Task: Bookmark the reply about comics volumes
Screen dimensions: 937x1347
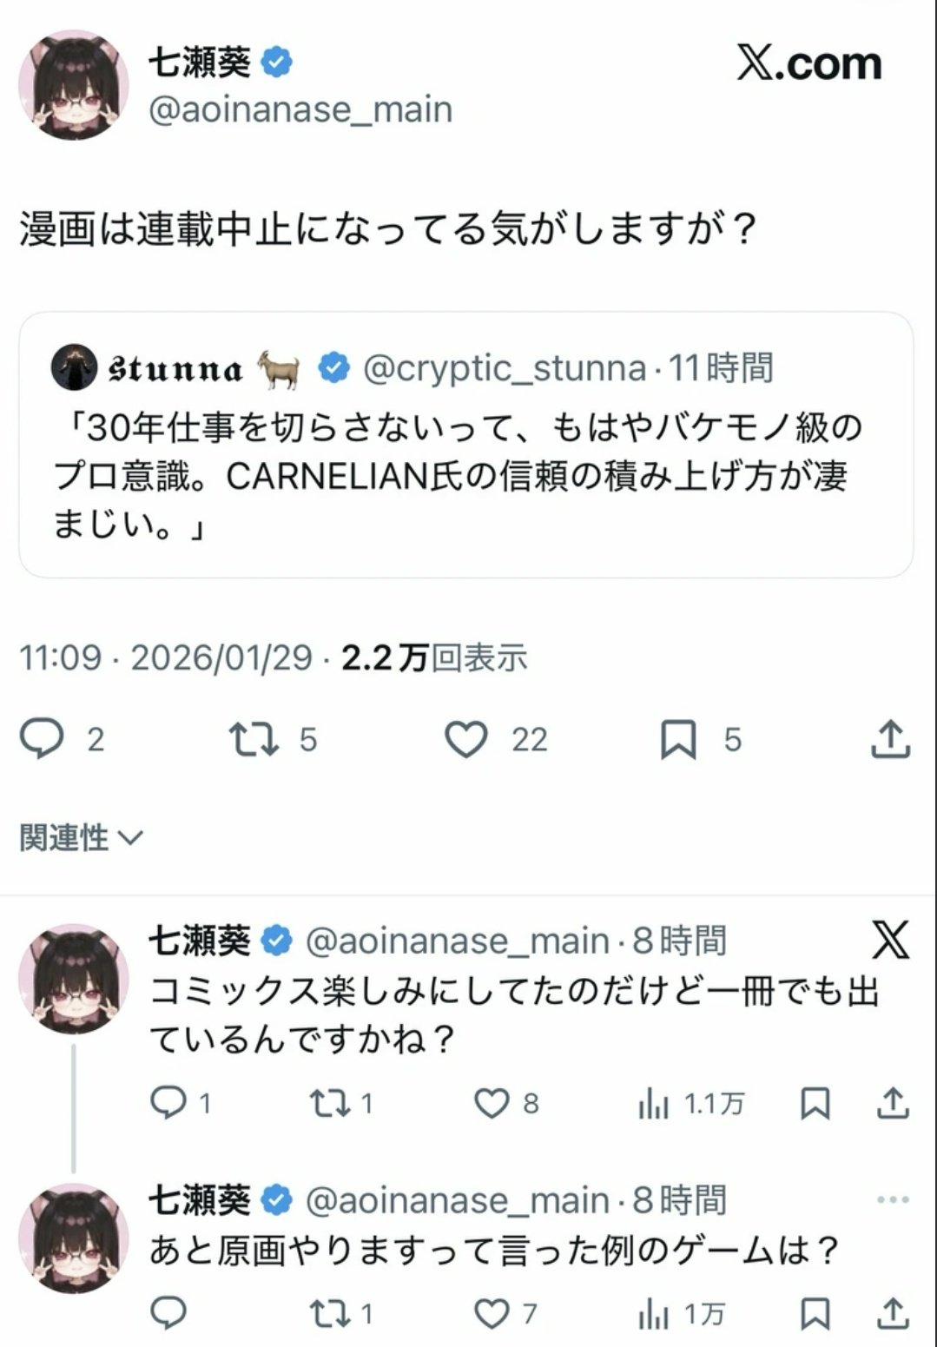Action: 815,1103
